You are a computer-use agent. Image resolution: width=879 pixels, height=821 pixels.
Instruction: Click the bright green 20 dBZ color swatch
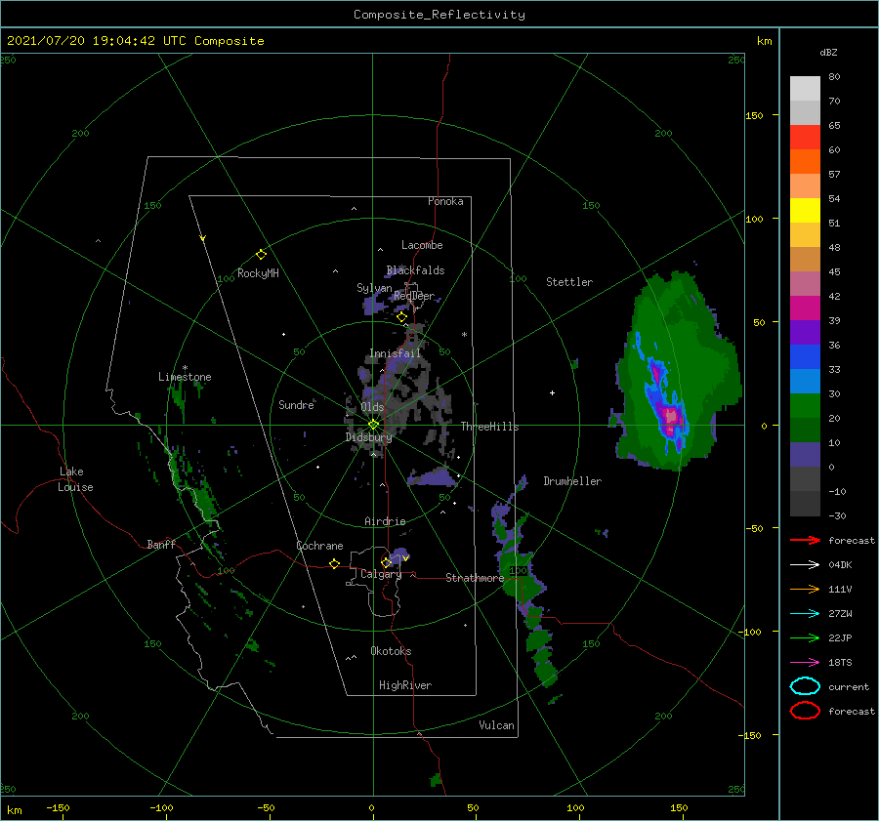coord(805,405)
